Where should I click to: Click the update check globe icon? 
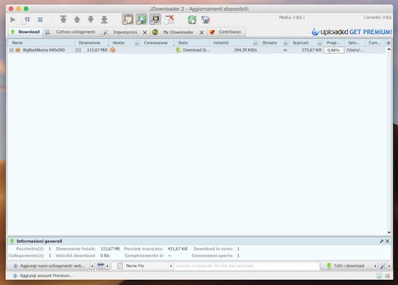tap(206, 20)
